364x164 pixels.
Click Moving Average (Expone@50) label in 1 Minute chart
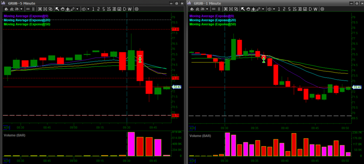[213, 24]
